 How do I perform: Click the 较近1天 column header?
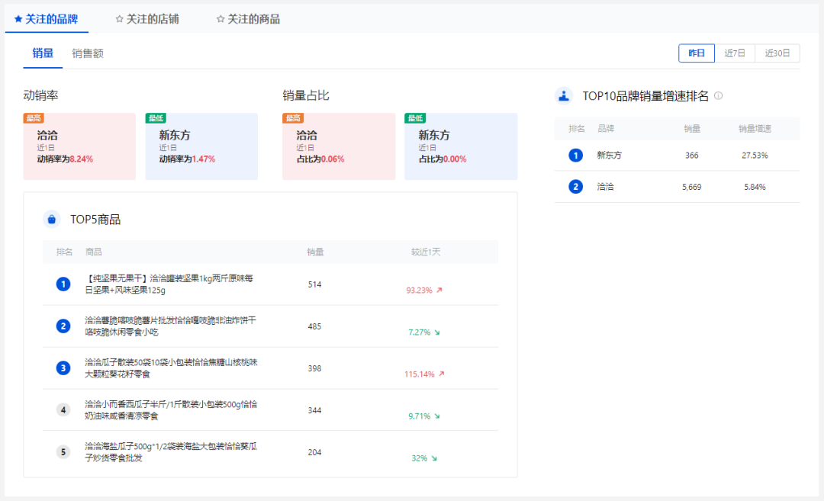[x=426, y=252]
